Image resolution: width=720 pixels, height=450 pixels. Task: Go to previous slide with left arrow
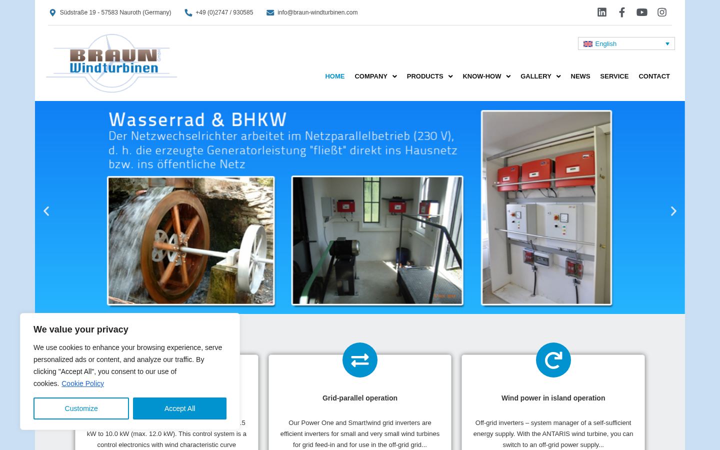(x=46, y=211)
